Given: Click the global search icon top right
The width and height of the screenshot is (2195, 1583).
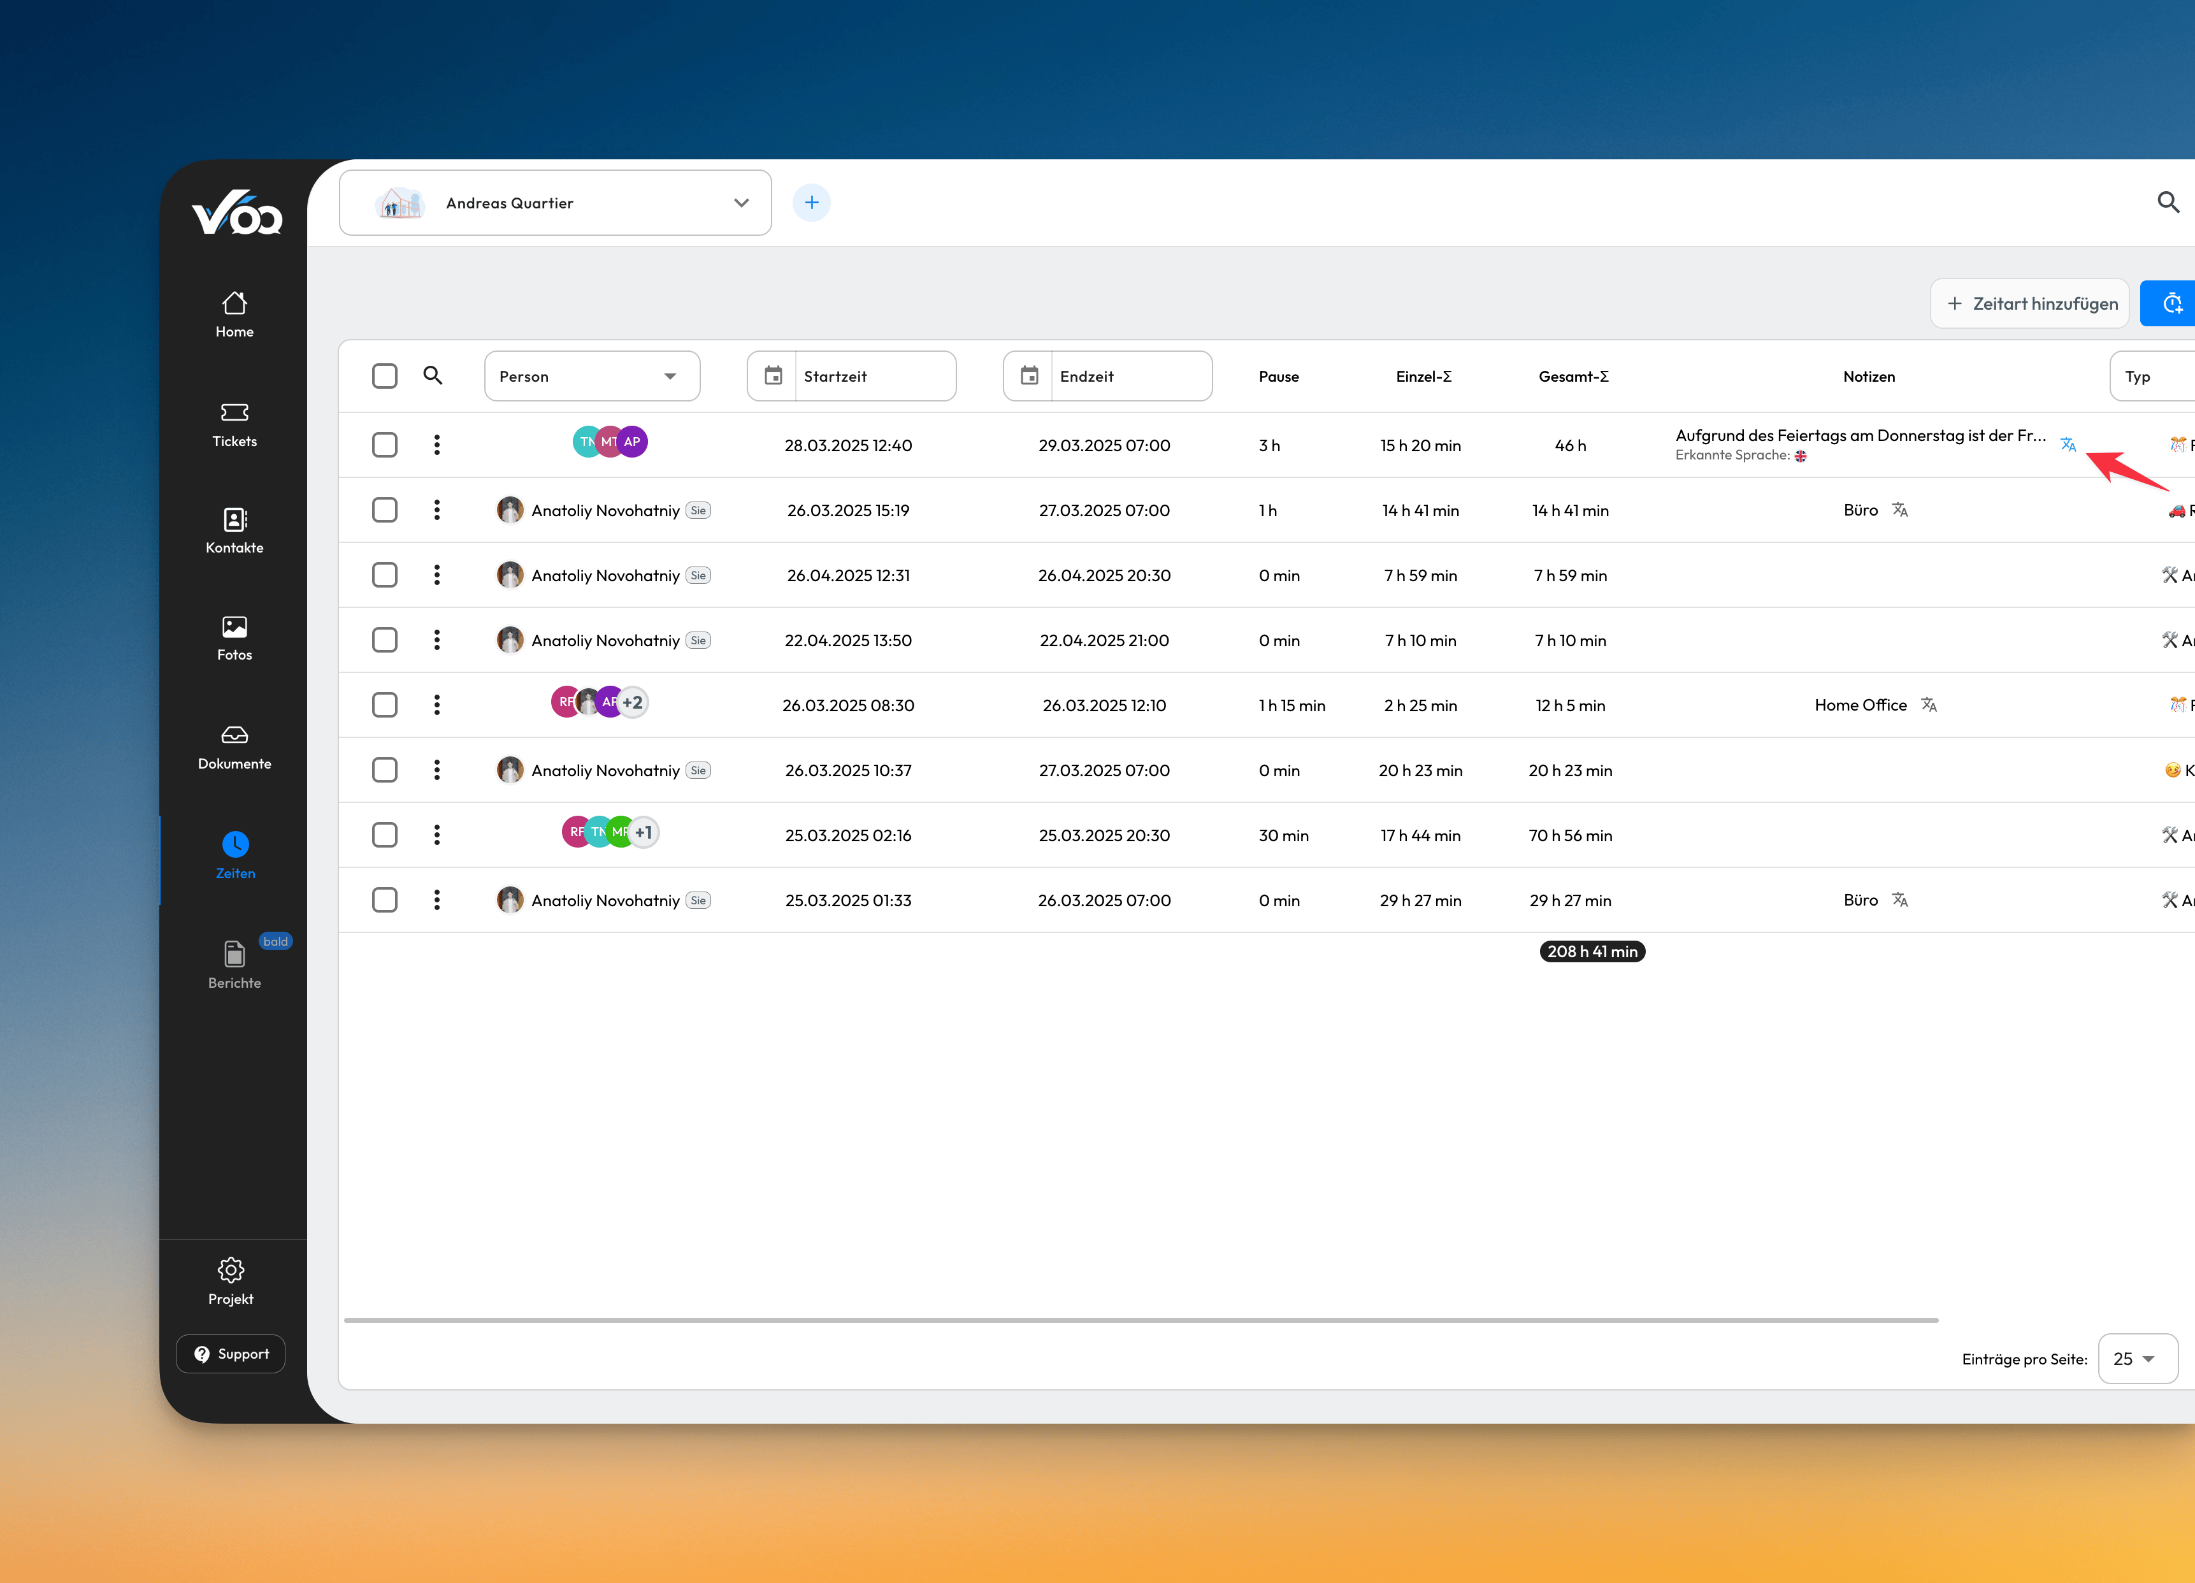Looking at the screenshot, I should [2168, 203].
